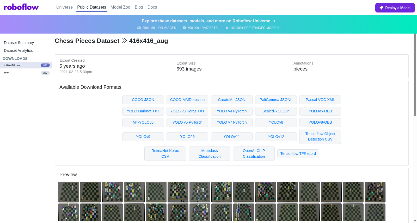Open the last preview thumbnail in the top row
The height and width of the screenshot is (223, 417).
(375, 192)
